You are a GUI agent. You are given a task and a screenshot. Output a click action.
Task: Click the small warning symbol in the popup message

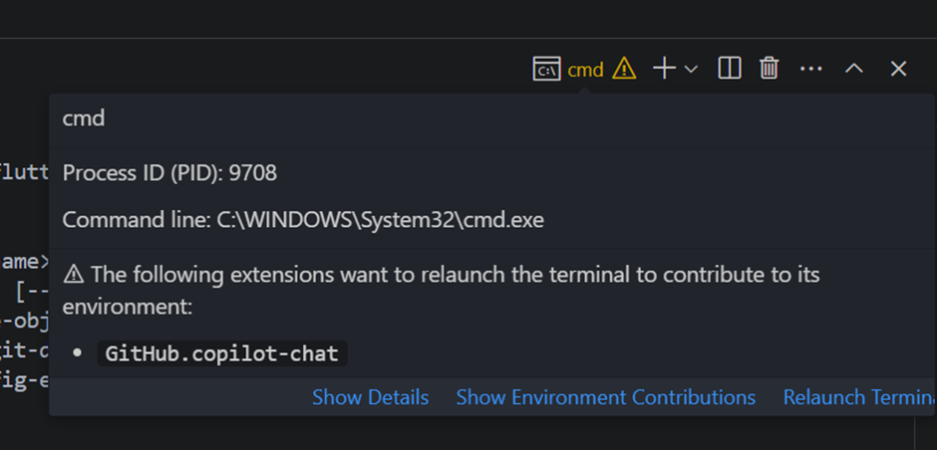coord(74,275)
